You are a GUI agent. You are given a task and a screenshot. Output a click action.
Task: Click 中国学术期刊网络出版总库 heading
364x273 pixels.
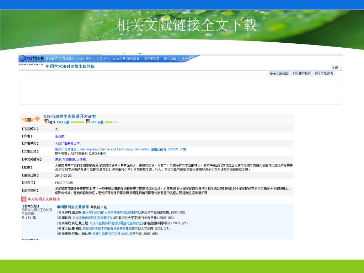click(70, 66)
